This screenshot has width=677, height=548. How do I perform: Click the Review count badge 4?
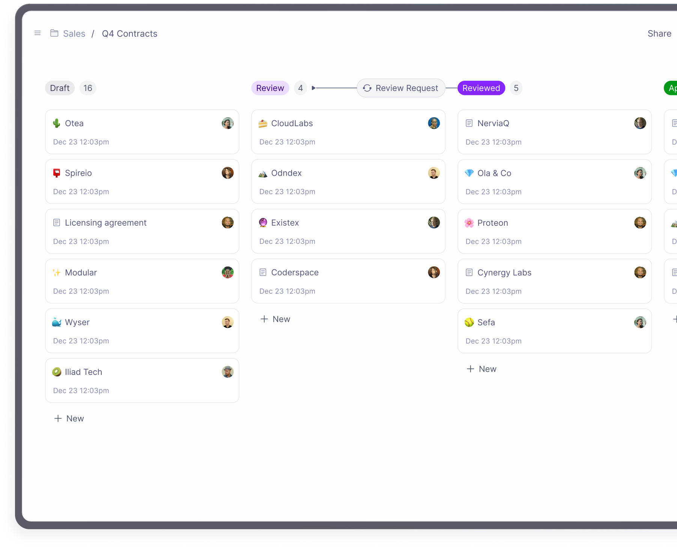(x=300, y=88)
